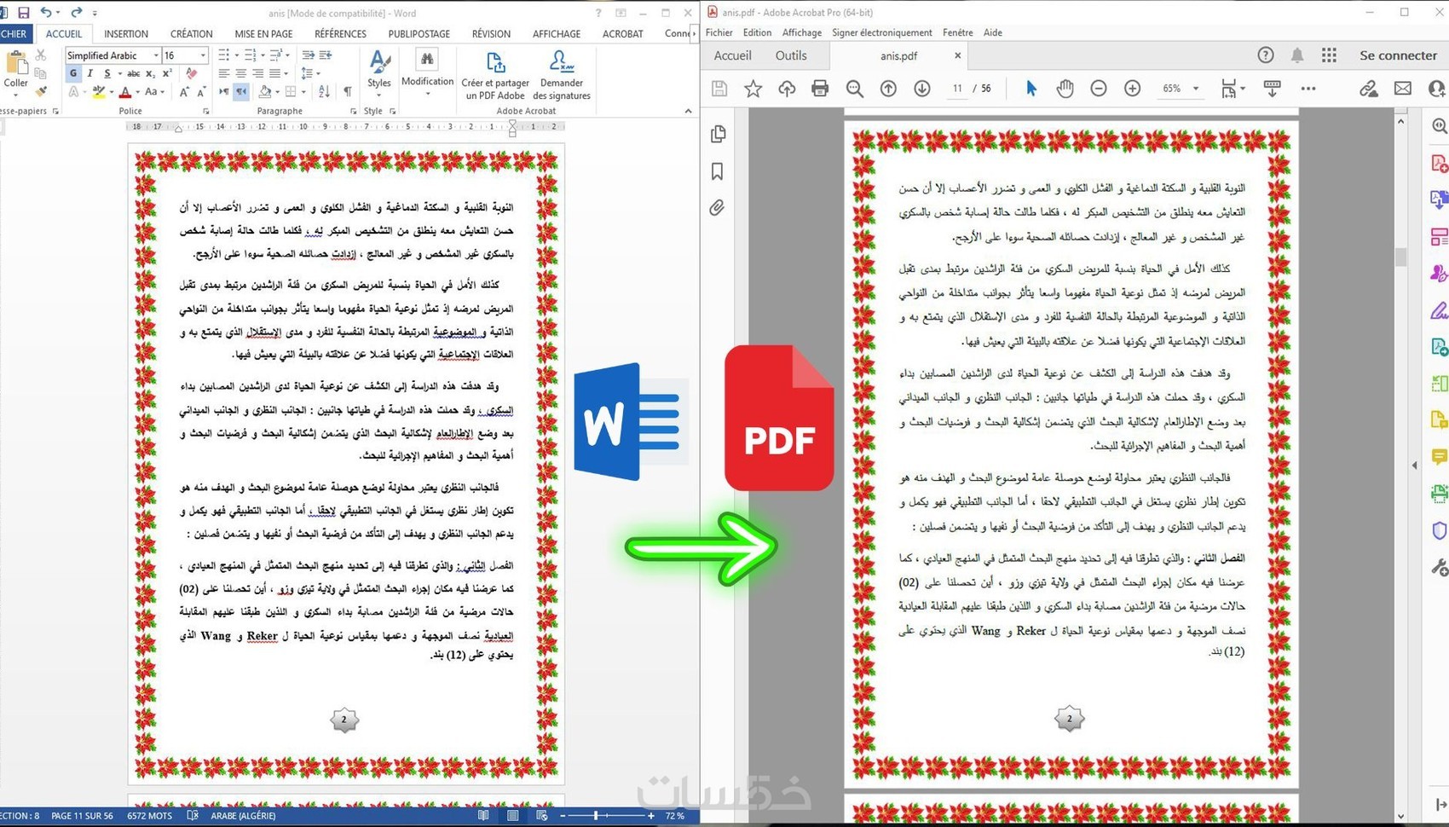The width and height of the screenshot is (1449, 827).
Task: Upload the PDF to cloud in Acrobat
Action: 787,89
